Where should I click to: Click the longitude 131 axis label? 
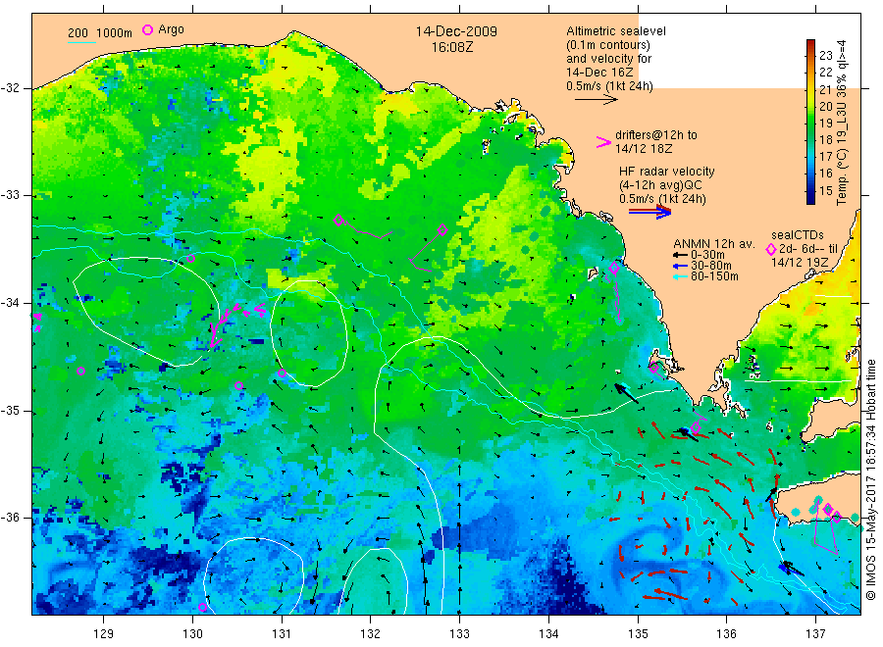click(x=282, y=633)
